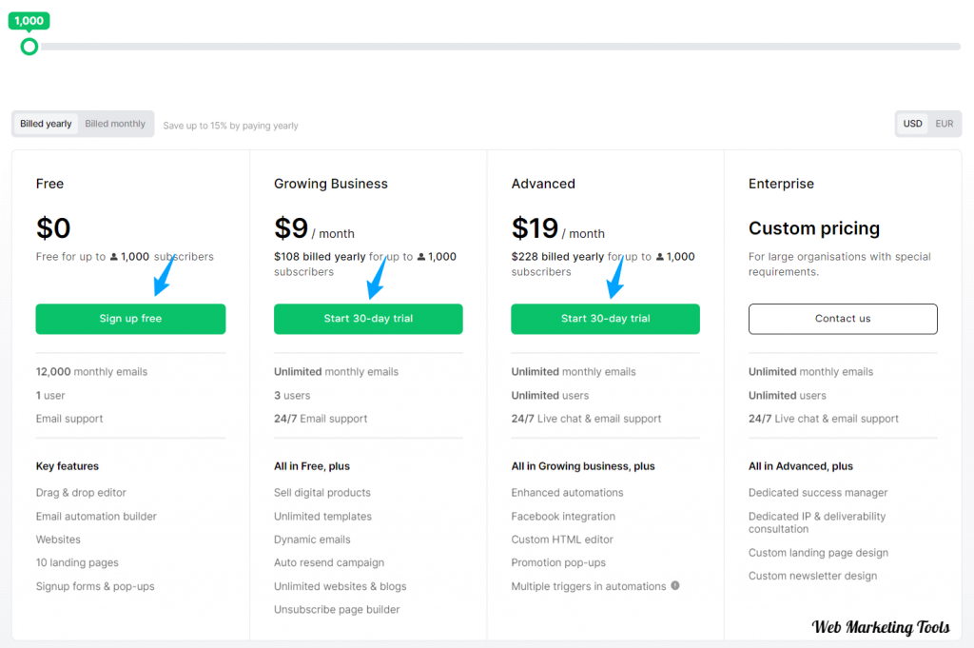
Task: Click the 1,000 slider value tooltip
Action: [x=29, y=21]
